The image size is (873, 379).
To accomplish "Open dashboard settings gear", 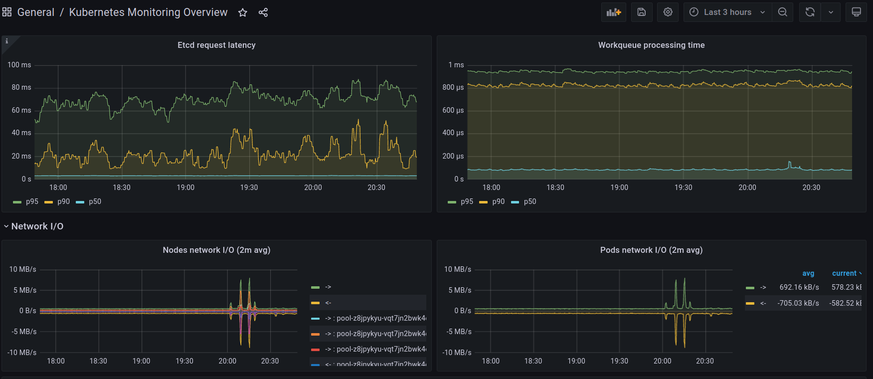I will 668,12.
